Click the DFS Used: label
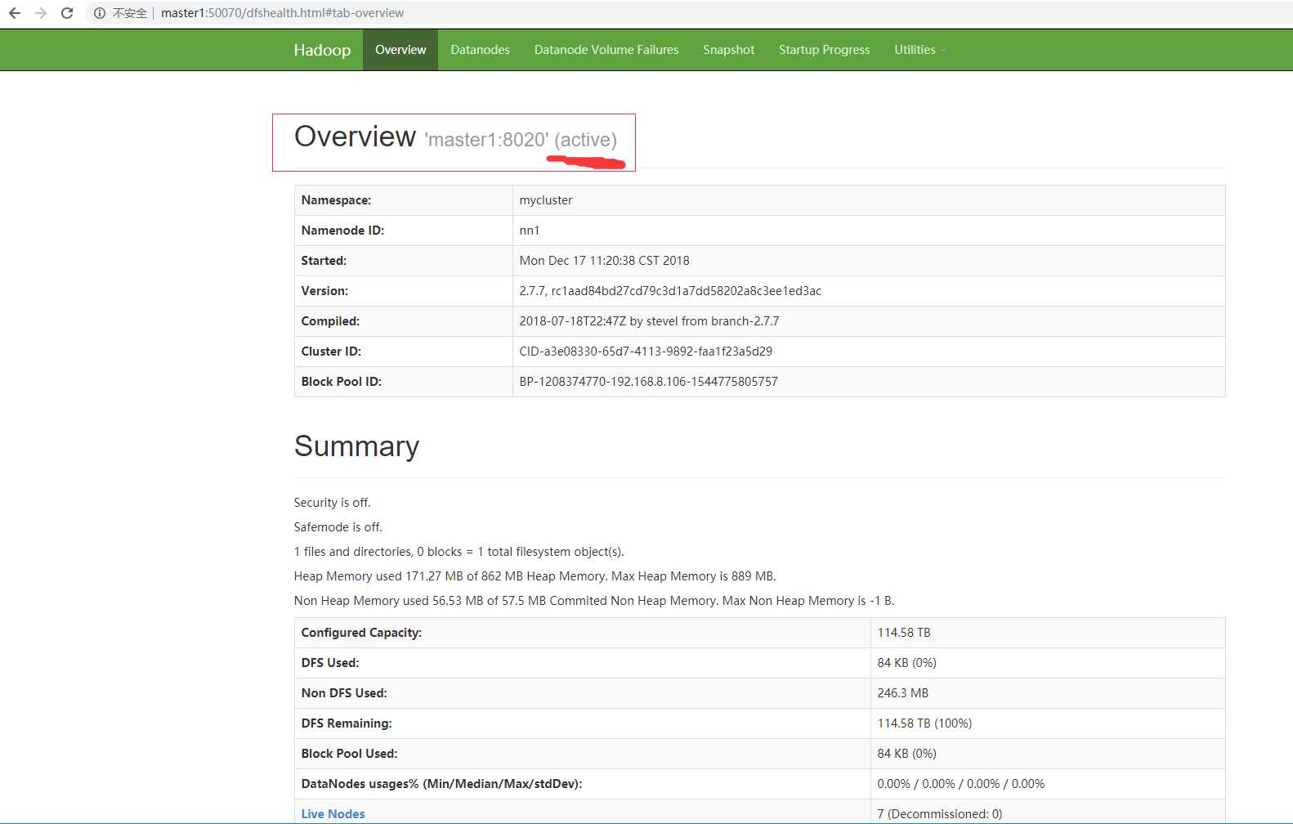The width and height of the screenshot is (1293, 824). 329,663
